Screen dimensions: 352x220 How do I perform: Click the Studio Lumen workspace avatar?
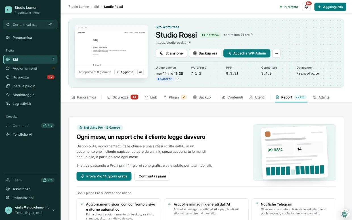(8, 10)
